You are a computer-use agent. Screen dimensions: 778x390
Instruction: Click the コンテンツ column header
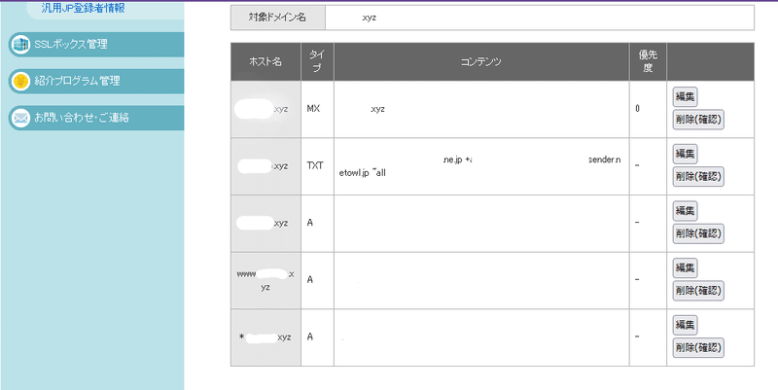[x=480, y=61]
